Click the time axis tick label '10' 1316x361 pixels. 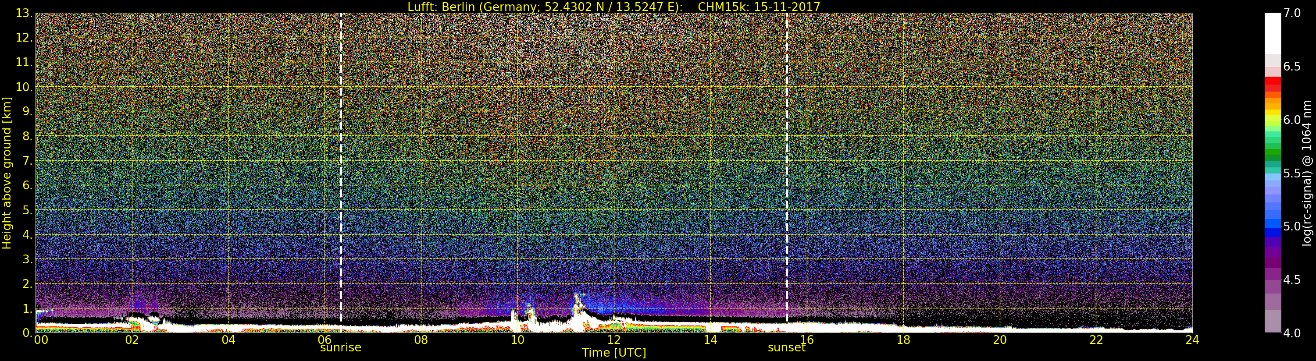point(517,340)
